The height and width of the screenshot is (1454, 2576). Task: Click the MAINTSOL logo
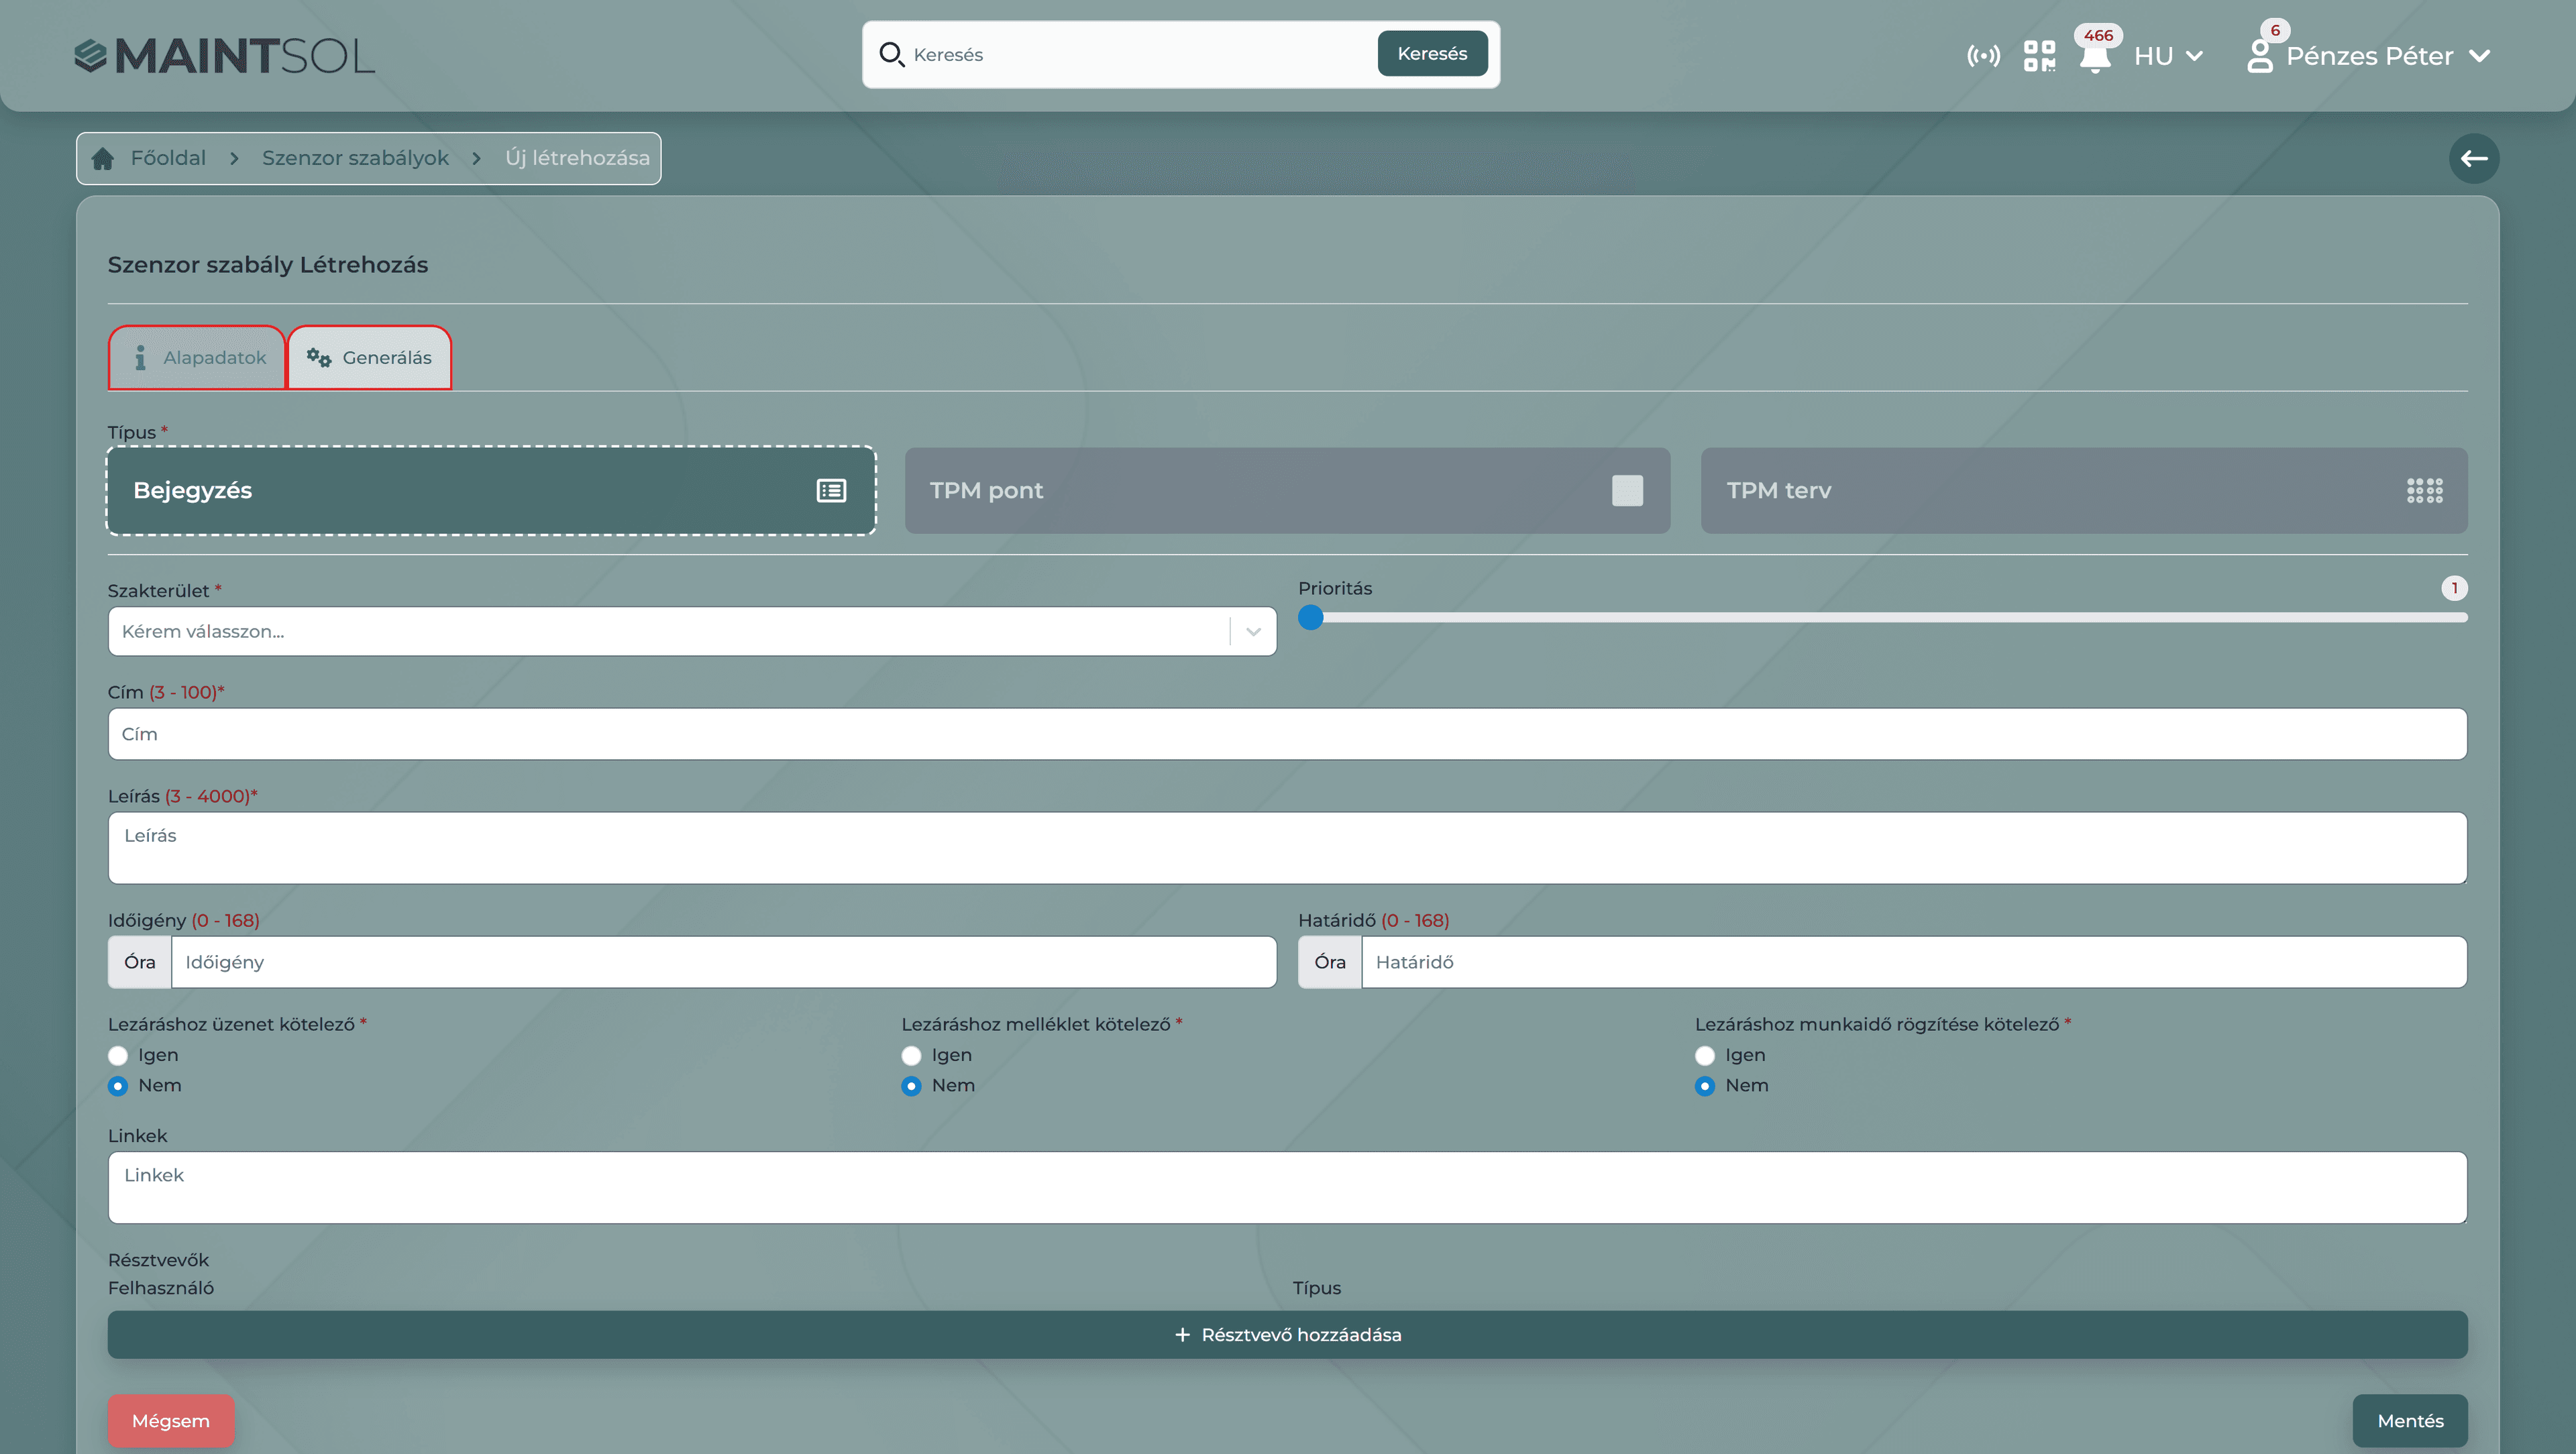click(225, 56)
